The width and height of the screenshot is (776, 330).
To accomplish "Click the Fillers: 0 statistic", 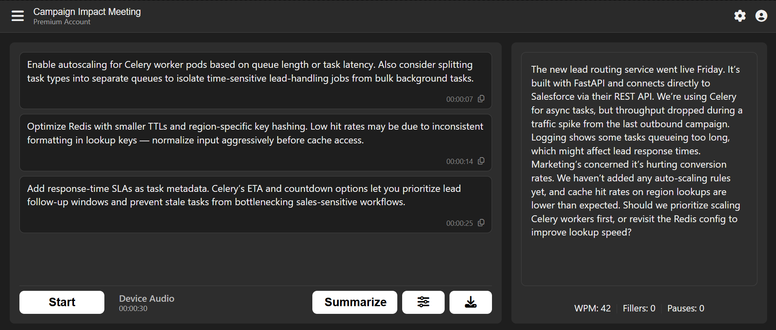I will pos(639,308).
